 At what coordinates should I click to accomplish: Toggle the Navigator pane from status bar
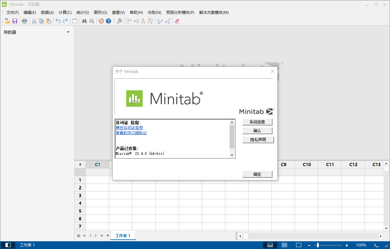pyautogui.click(x=8, y=245)
